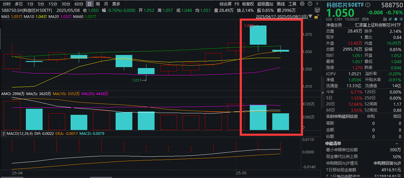Screen dimensions: 404x178
Task: Click the WP window icon below the toolbar
Action: point(317,10)
